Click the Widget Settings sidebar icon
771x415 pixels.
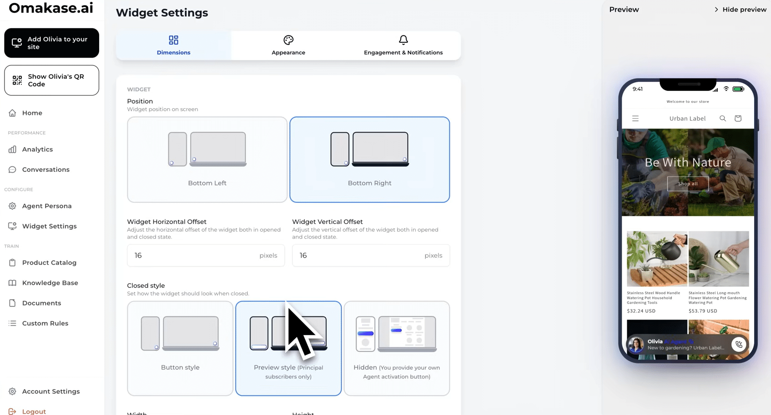tap(12, 226)
